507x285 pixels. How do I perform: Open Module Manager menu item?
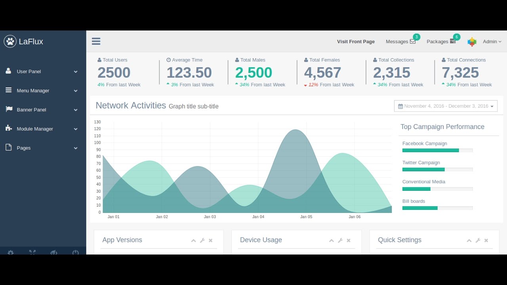tap(43, 129)
